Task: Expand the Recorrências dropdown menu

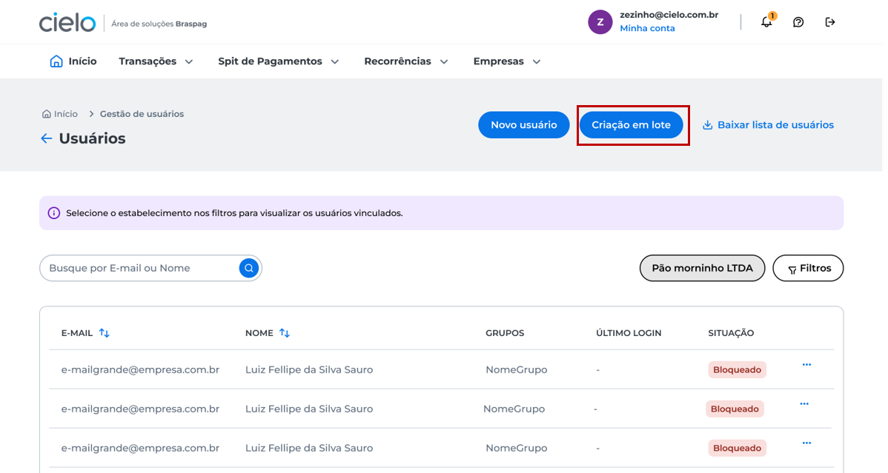Action: tap(406, 61)
